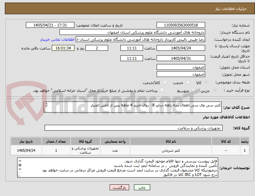The width and height of the screenshot is (255, 196).
Task: Open اطلاعات تماس خریدار link
Action: pyautogui.click(x=57, y=39)
